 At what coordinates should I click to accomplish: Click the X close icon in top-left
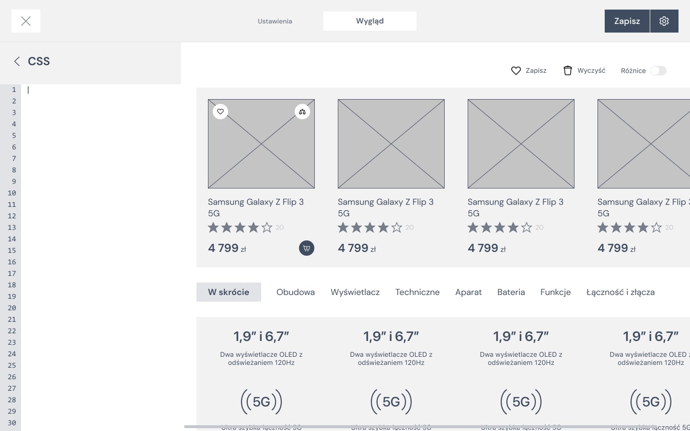[26, 21]
